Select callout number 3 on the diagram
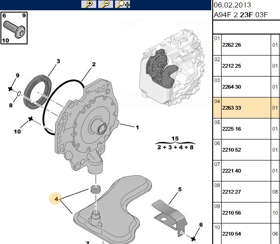Image resolution: width=280 pixels, height=244 pixels. 58,61
